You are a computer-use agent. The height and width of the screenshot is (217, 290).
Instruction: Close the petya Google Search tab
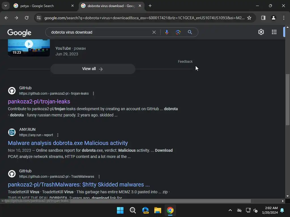[72, 6]
